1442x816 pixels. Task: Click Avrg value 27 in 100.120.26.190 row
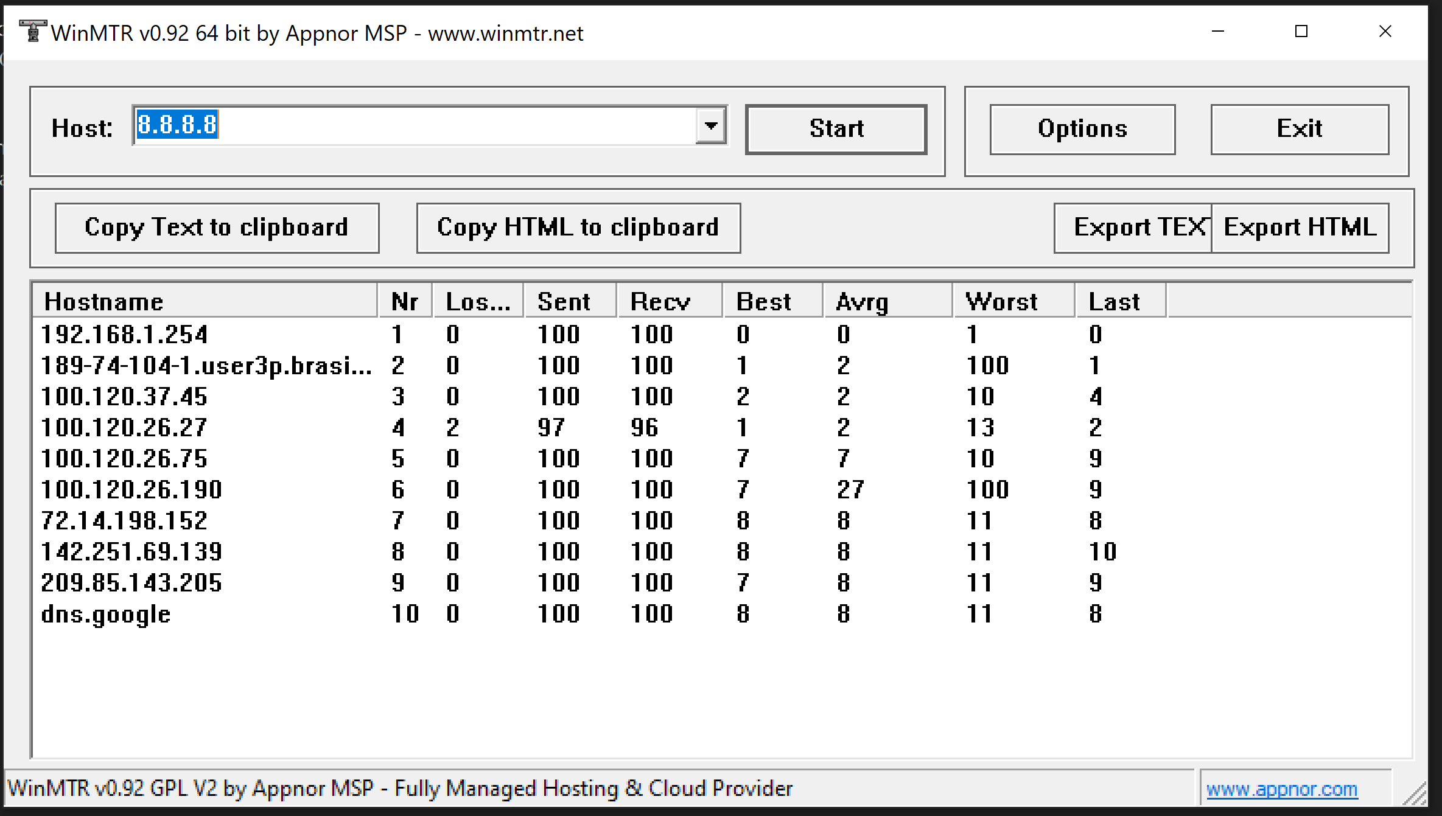[x=850, y=489]
